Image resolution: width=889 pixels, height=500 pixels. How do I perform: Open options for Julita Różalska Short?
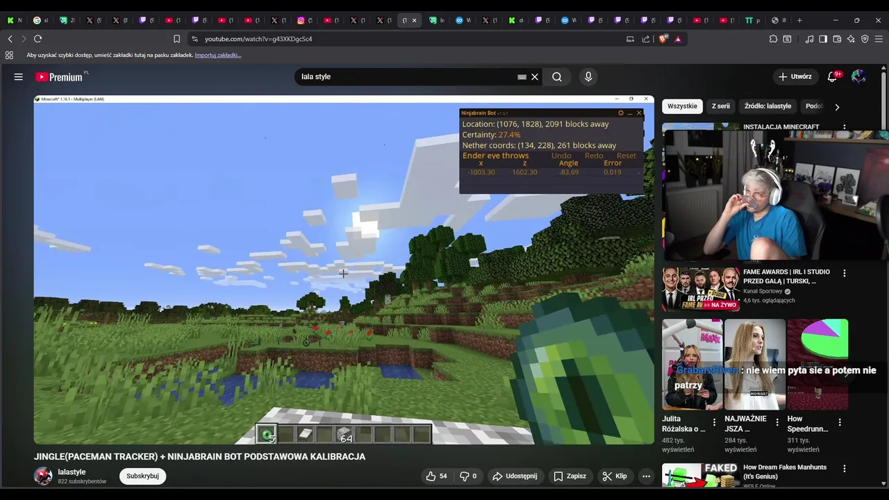(x=714, y=422)
